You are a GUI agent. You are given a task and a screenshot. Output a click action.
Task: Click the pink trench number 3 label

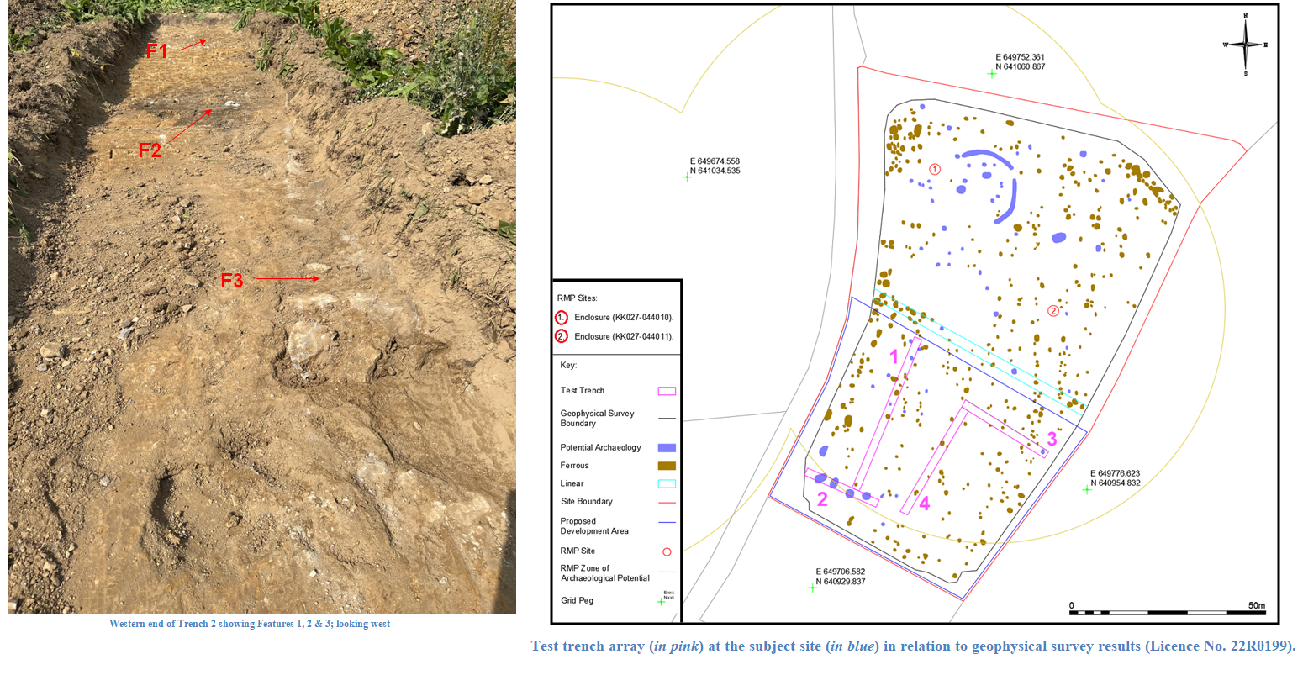click(x=1051, y=439)
